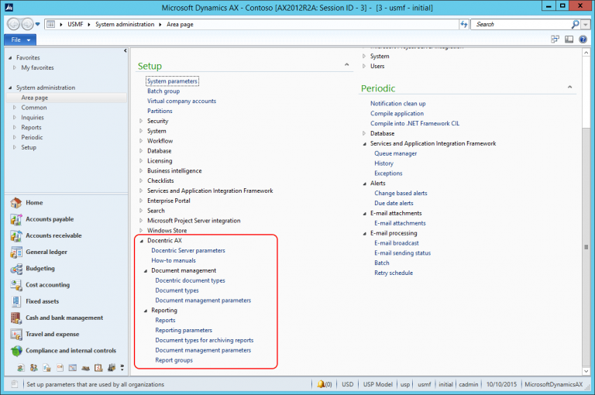This screenshot has height=395, width=595.
Task: Click the forklift warehouse module icon
Action: [x=112, y=367]
